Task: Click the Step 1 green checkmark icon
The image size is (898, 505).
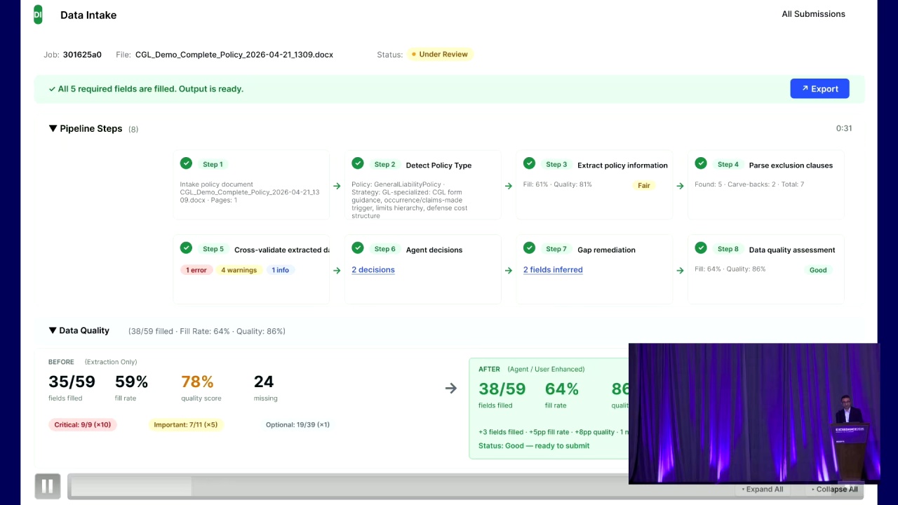Action: 186,163
